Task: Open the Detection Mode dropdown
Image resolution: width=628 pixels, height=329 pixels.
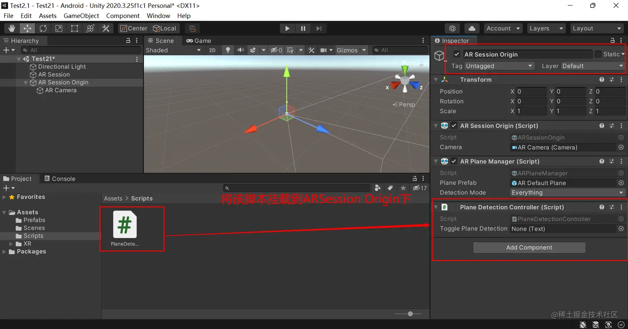Action: point(567,192)
